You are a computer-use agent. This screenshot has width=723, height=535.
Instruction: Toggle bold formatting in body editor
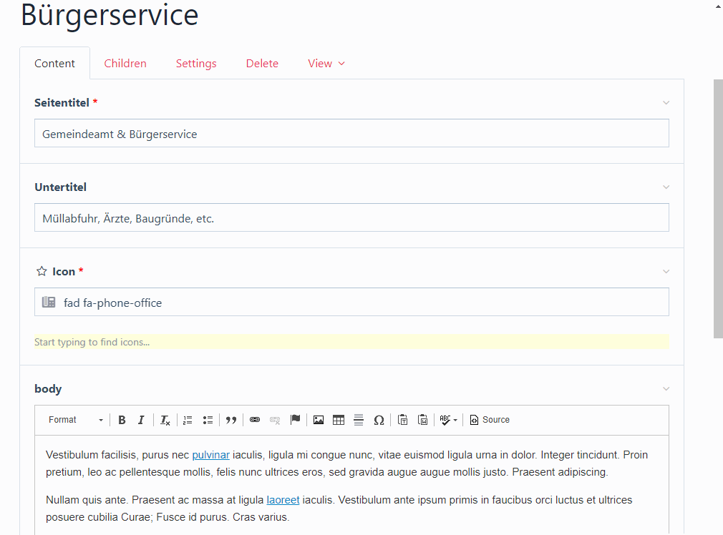tap(122, 420)
